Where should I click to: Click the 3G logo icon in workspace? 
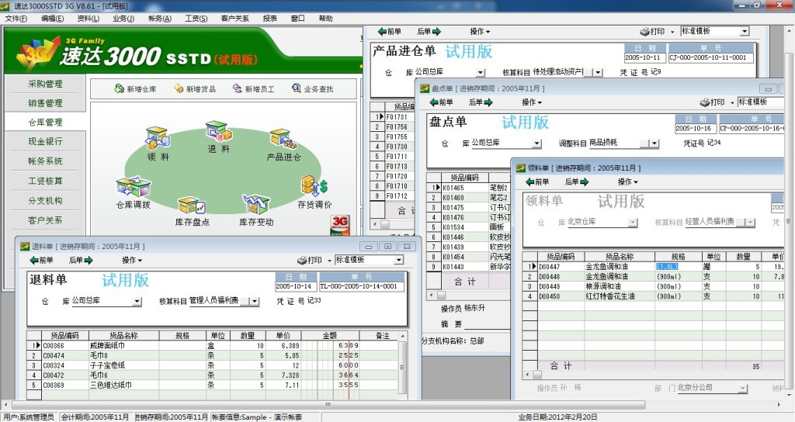pos(340,224)
